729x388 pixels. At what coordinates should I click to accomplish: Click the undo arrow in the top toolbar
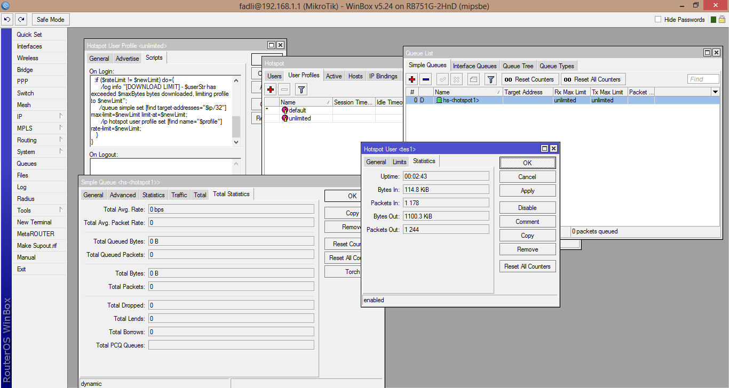7,19
